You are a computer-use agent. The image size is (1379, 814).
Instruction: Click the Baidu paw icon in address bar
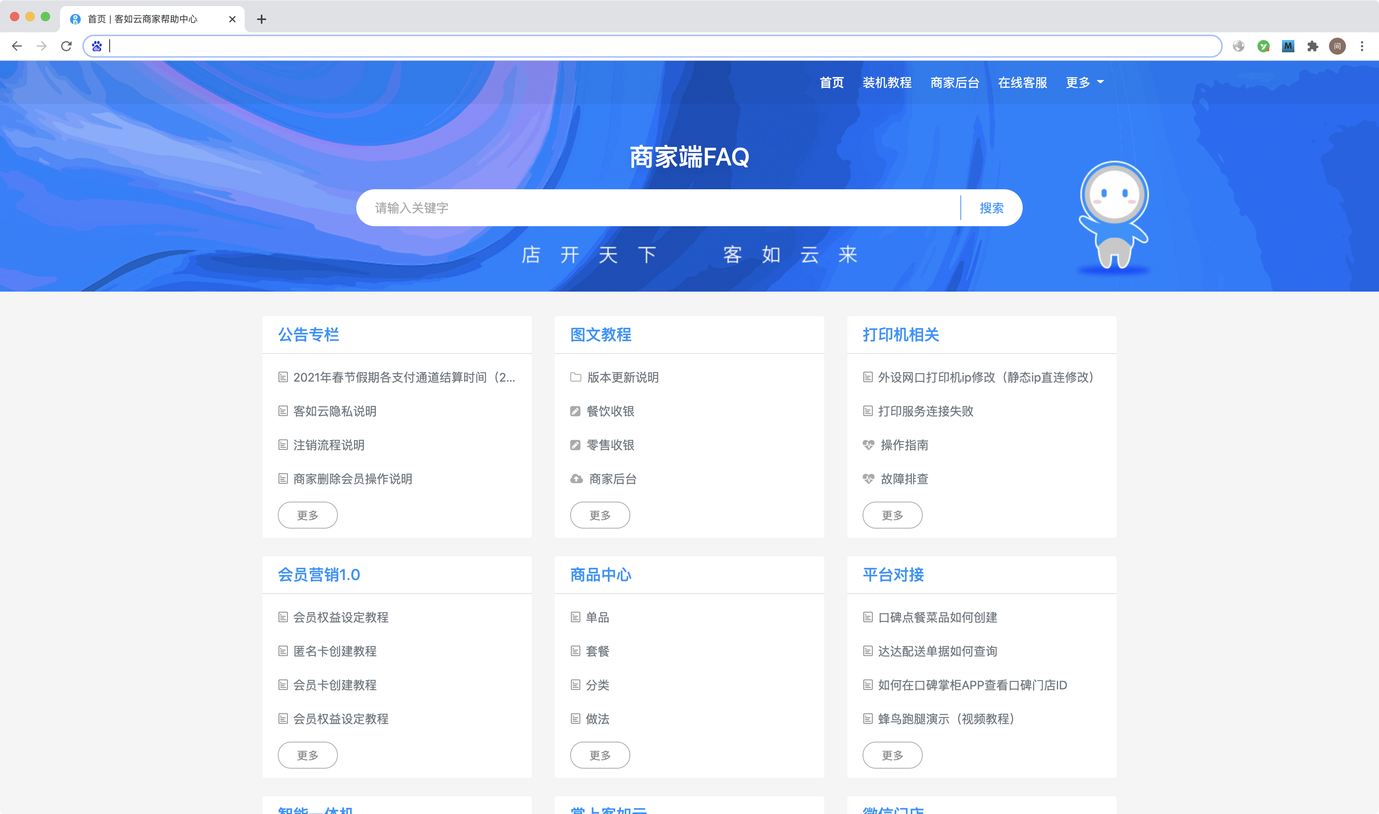(x=97, y=46)
